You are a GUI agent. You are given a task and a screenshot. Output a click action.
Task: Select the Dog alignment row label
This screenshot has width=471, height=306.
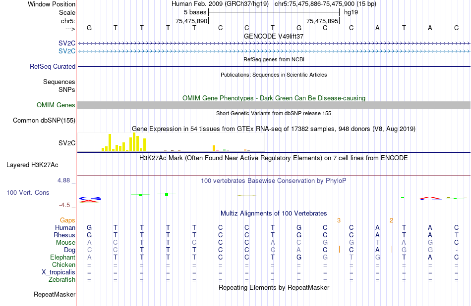[x=70, y=250]
